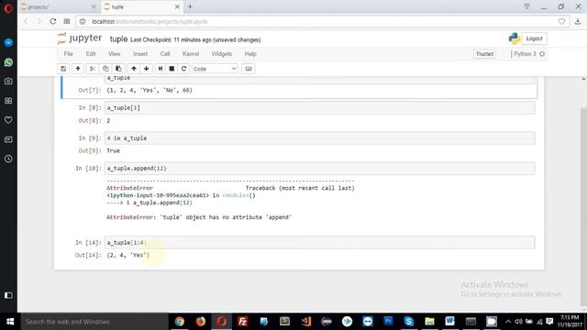
Task: Click the a_tuple.append(12) input cell
Action: [320, 169]
